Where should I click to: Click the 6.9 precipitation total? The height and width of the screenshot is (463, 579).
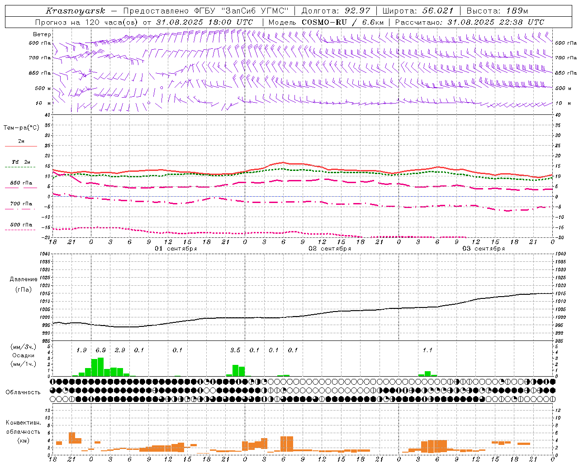pyautogui.click(x=100, y=350)
